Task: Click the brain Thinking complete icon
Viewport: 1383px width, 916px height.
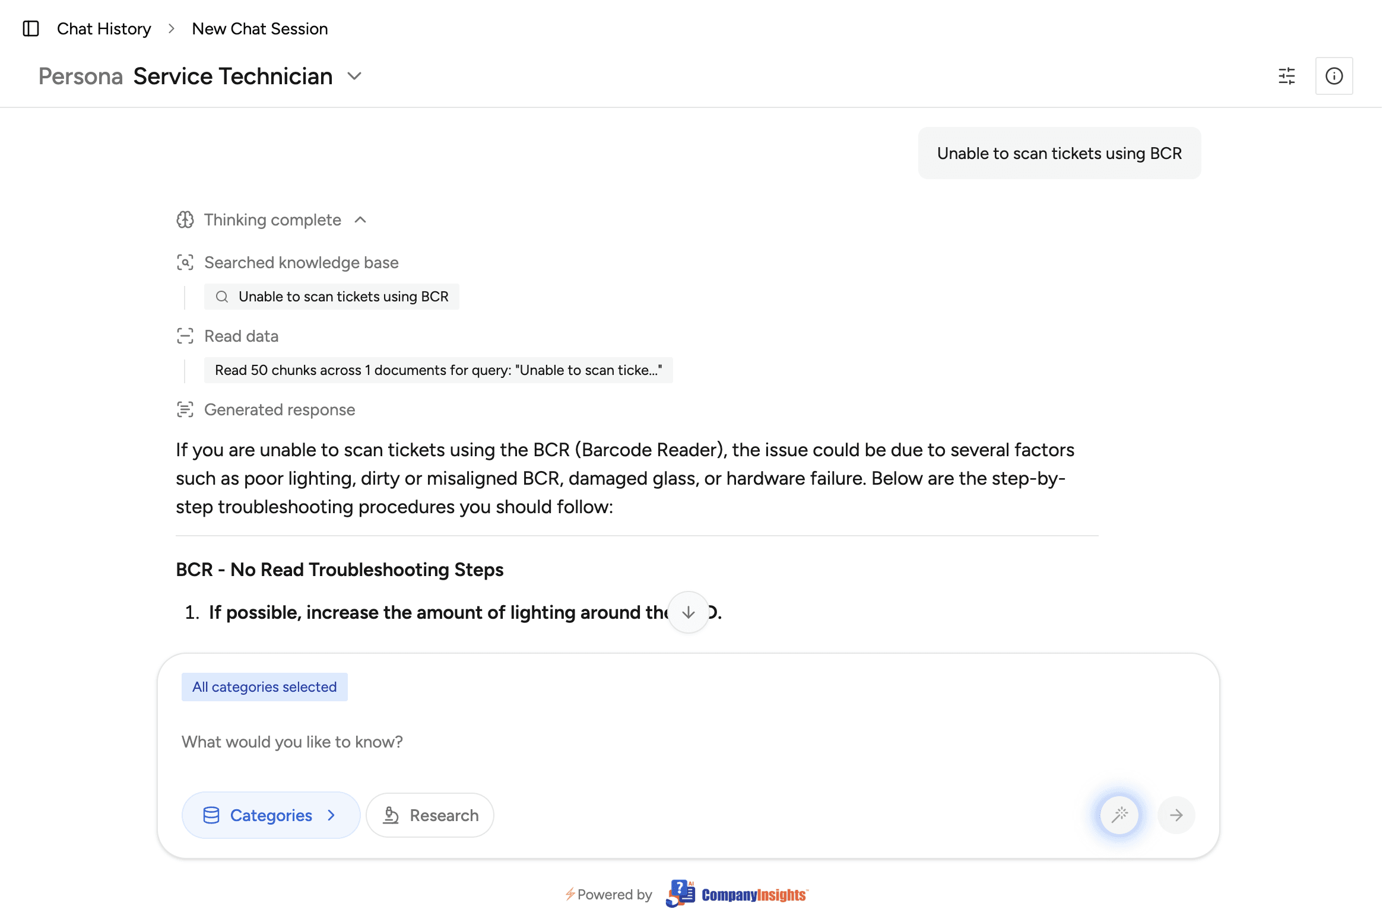Action: point(185,220)
